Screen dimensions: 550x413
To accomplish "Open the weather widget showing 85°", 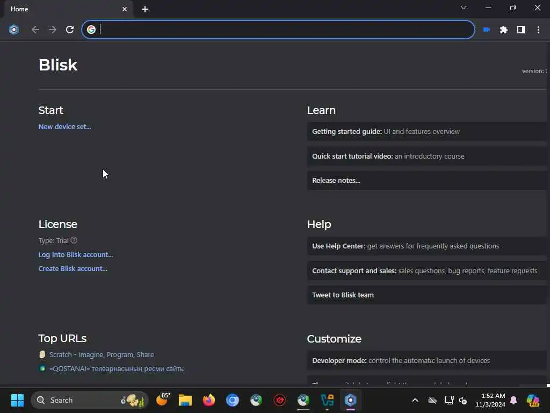I will click(163, 400).
